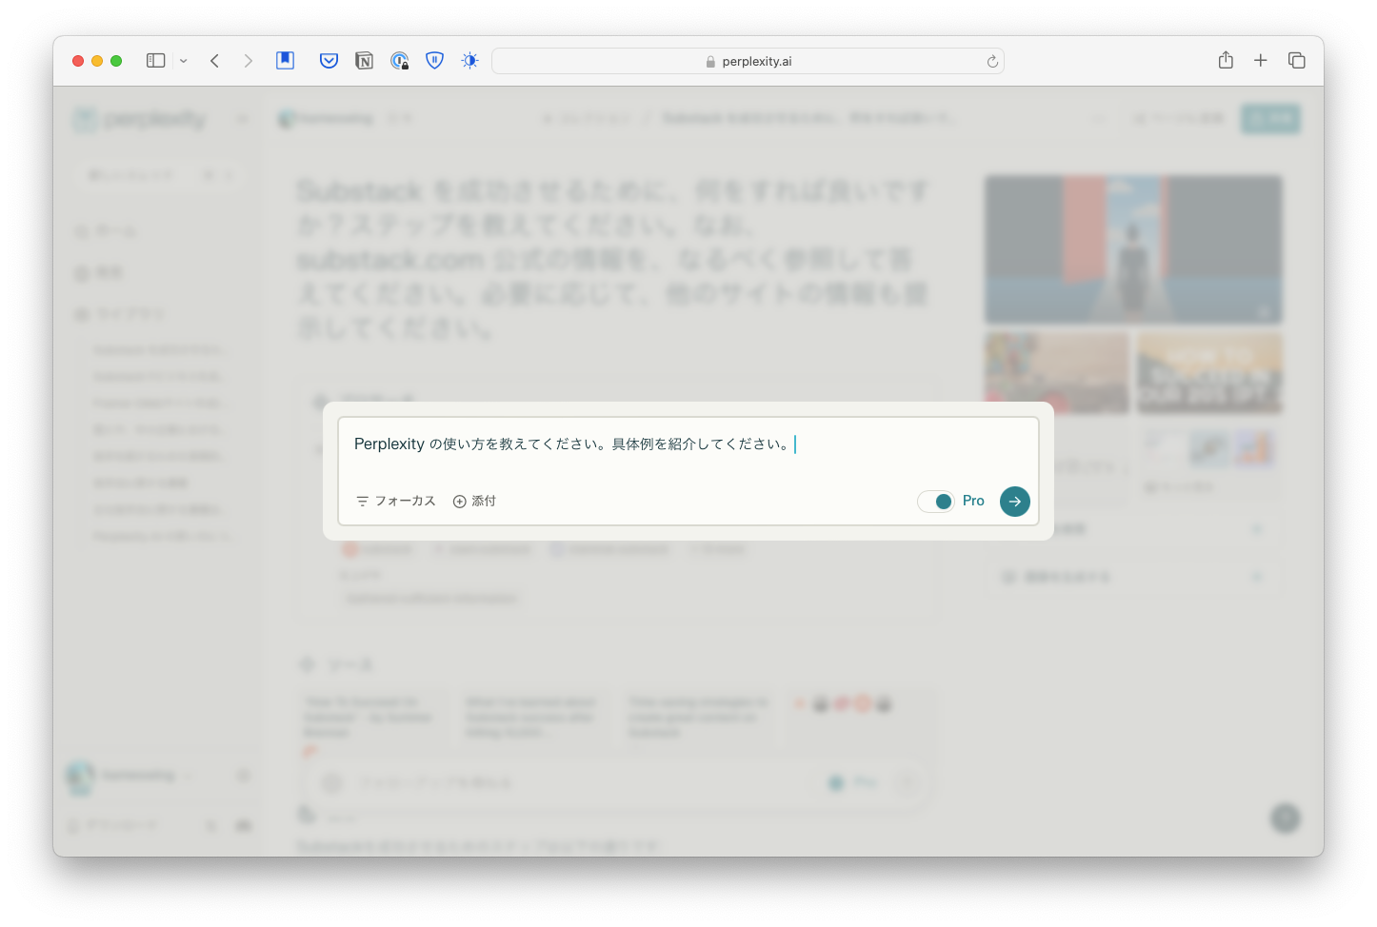Open the sidebar options dropdown chevron
Screen dimensions: 1377x927
183,61
